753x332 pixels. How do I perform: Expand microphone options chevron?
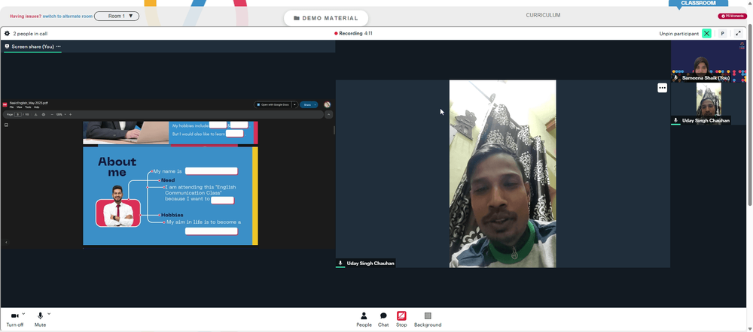click(x=49, y=314)
